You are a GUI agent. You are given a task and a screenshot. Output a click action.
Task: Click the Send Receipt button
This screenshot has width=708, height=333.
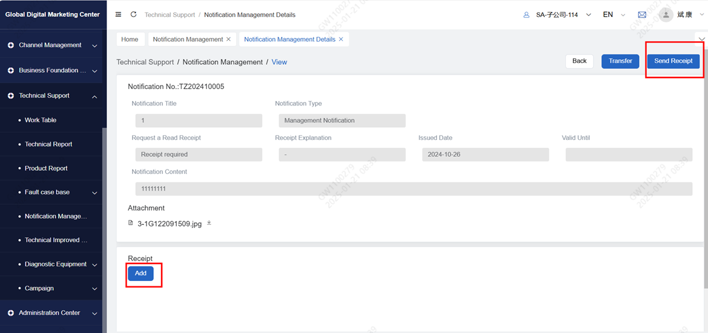(673, 61)
